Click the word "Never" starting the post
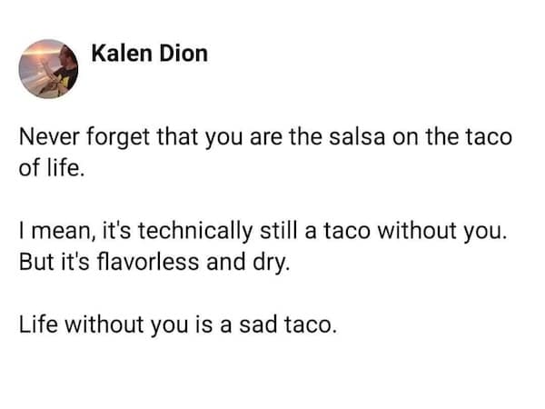 pos(46,138)
